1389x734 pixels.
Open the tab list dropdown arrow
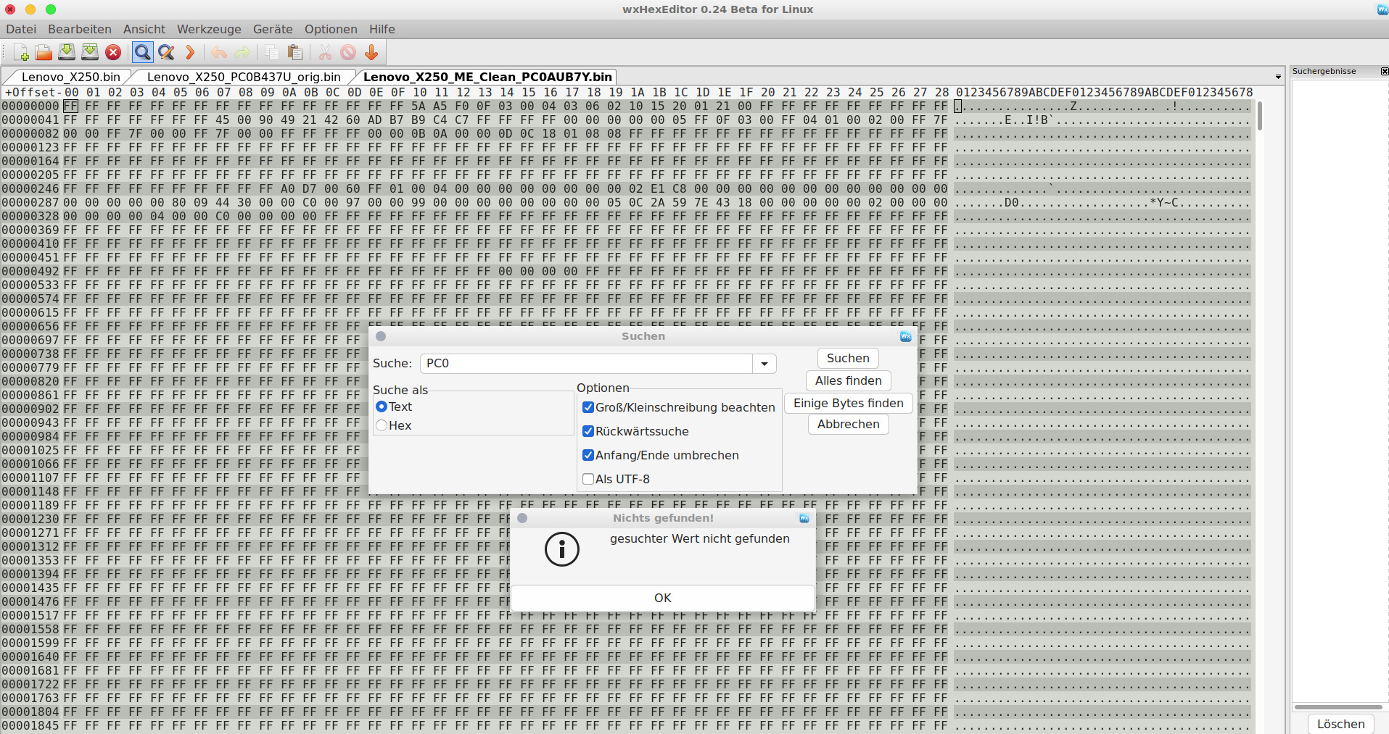(1277, 77)
